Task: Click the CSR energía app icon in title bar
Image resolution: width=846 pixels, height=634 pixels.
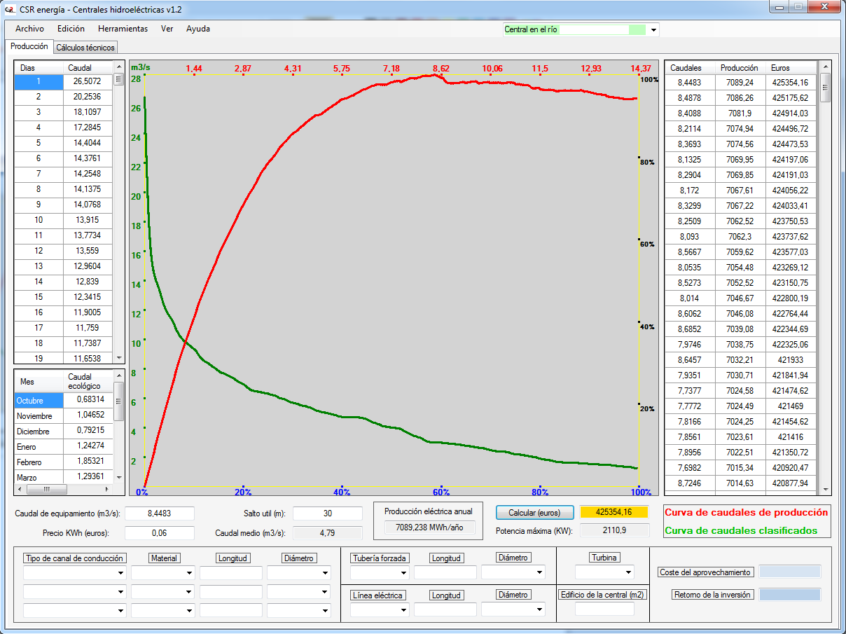Action: tap(10, 8)
